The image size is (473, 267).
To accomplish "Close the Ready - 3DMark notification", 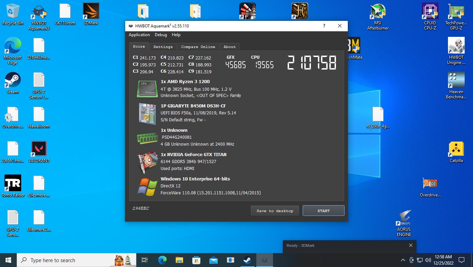I will coord(410,245).
